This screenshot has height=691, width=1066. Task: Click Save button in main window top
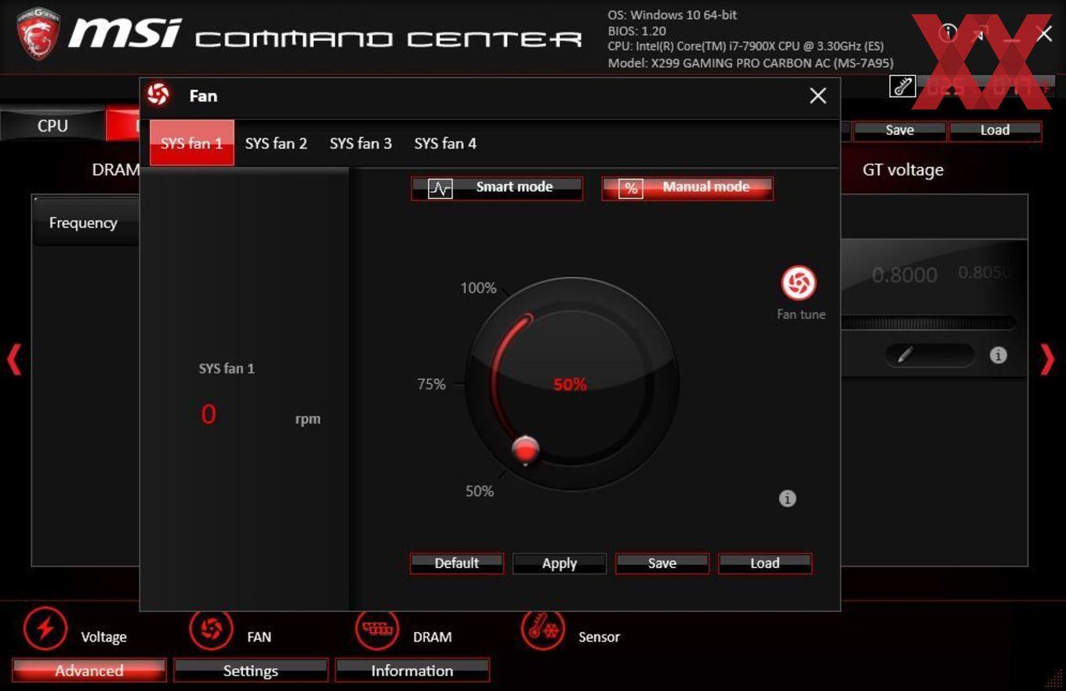click(x=900, y=131)
